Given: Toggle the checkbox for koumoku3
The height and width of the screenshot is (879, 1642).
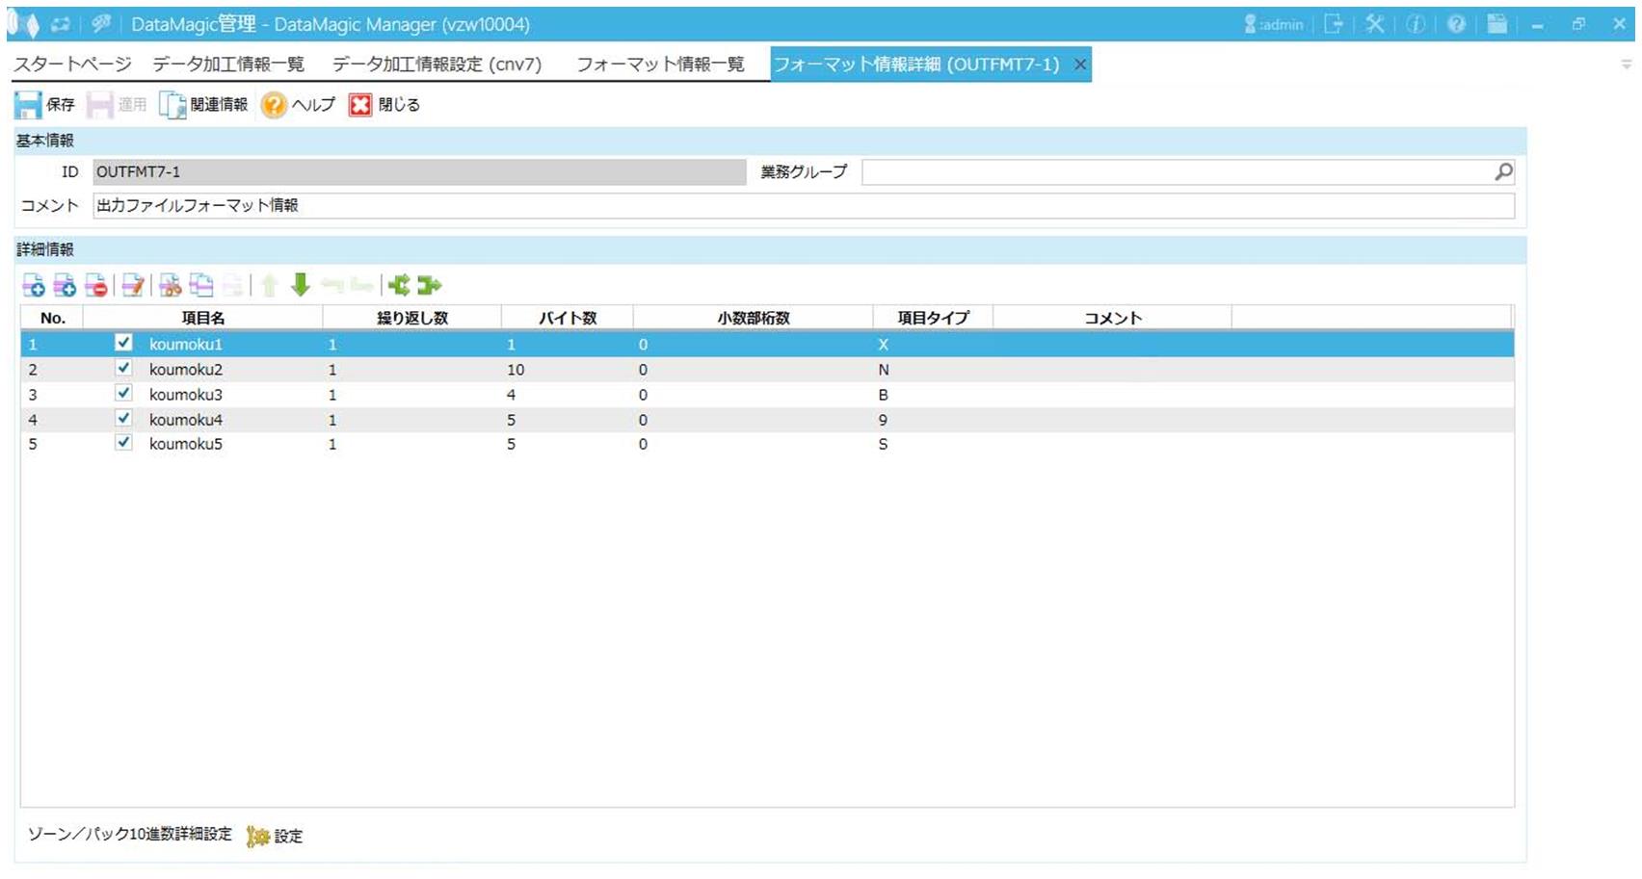Looking at the screenshot, I should (x=123, y=394).
